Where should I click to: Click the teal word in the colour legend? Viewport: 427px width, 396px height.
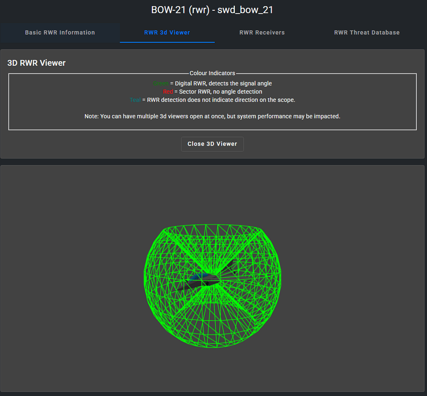coord(135,100)
